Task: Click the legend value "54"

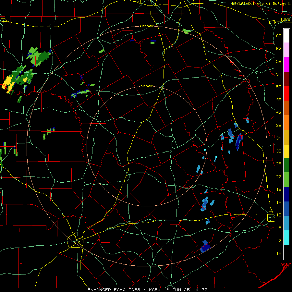Action: tap(279, 74)
